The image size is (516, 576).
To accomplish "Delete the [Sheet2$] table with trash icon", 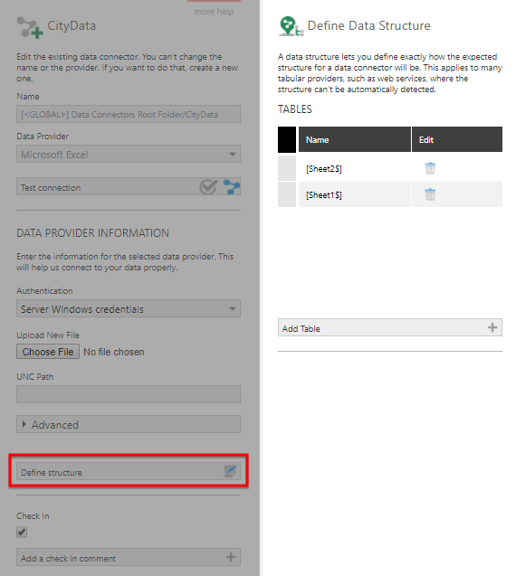I will pyautogui.click(x=430, y=168).
